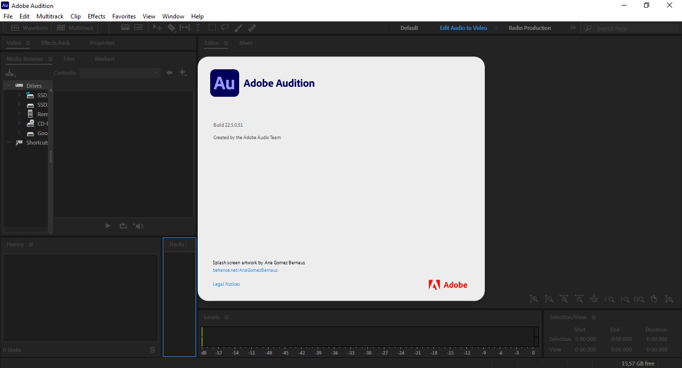Select the Radio Production workspace
This screenshot has width=682, height=368.
(530, 28)
